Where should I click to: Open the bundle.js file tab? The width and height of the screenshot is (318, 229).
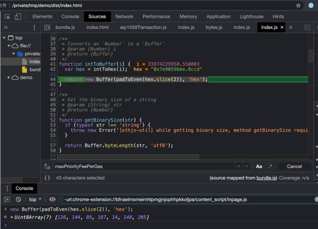click(65, 27)
